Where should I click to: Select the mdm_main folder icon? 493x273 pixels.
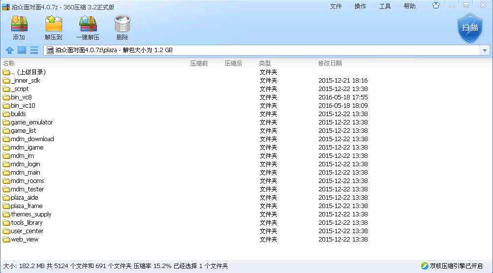tap(6, 173)
